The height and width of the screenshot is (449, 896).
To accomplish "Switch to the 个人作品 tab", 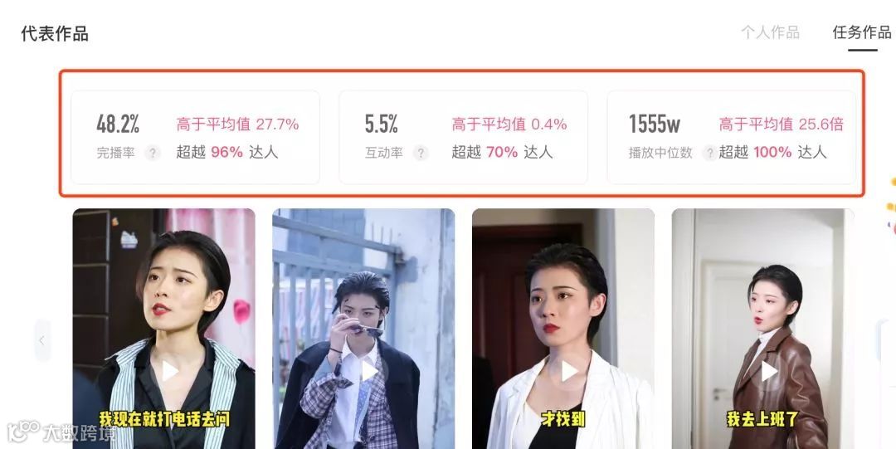I will [x=770, y=32].
